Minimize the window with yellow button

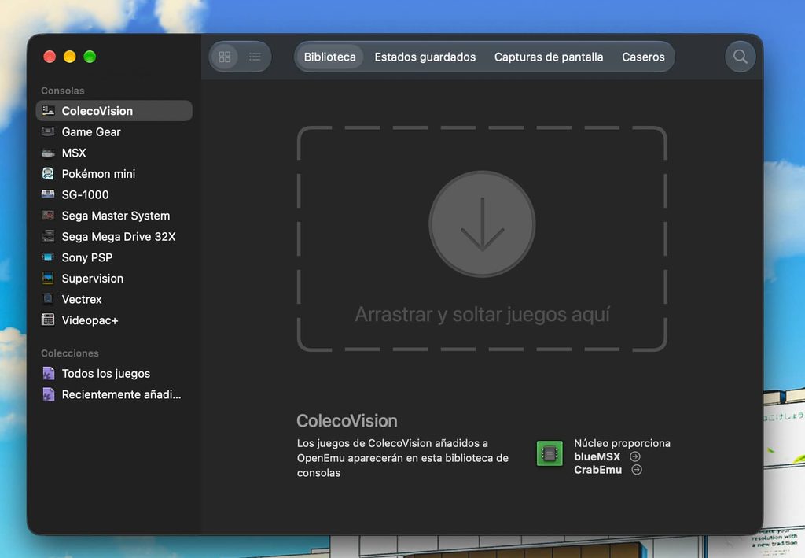[x=70, y=57]
